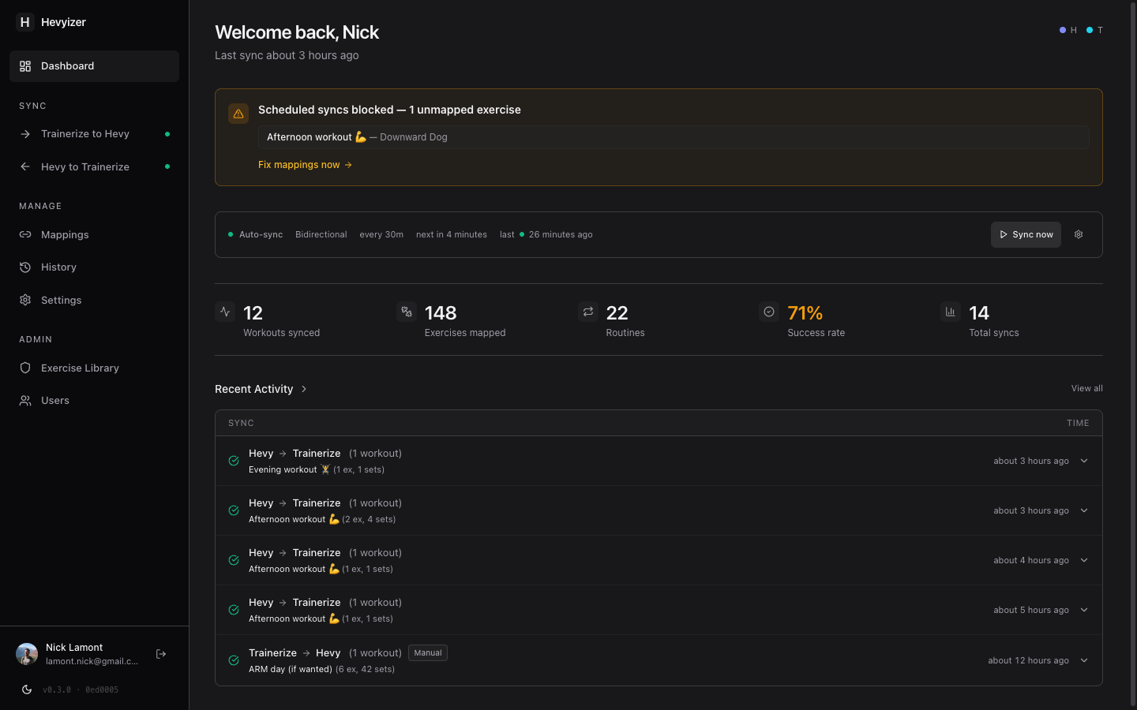Click the SYNC column header
Image resolution: width=1137 pixels, height=710 pixels.
[241, 423]
